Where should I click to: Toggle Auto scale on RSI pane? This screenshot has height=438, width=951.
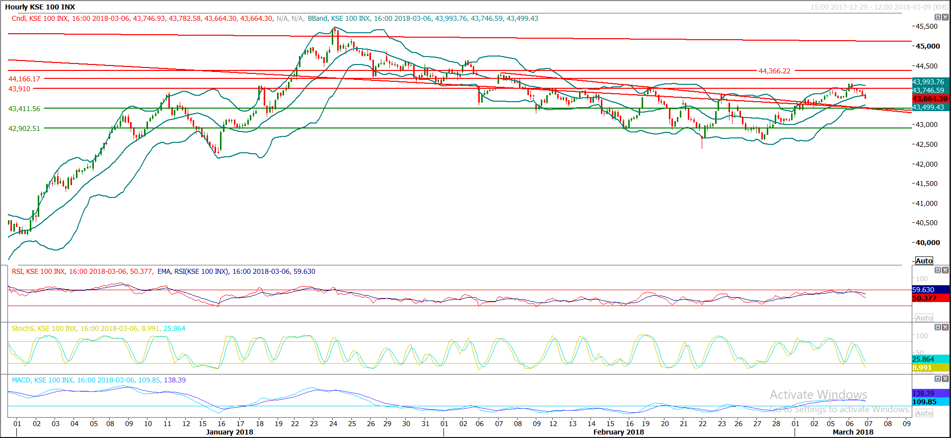[x=924, y=318]
